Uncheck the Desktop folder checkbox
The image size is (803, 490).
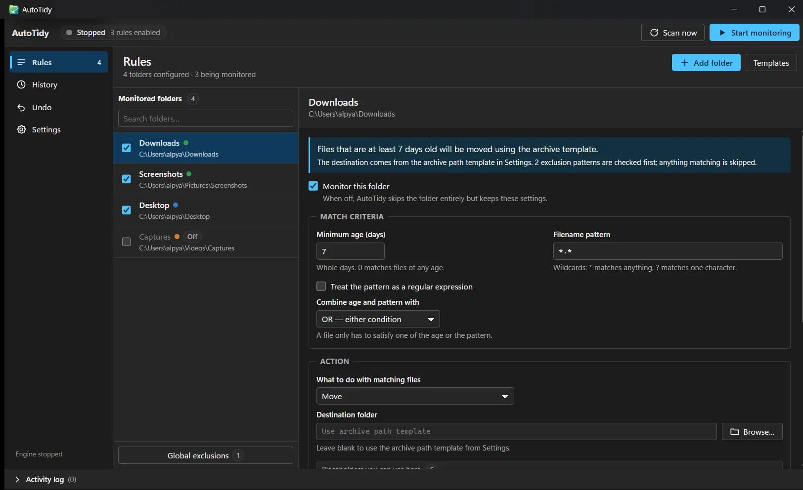pyautogui.click(x=127, y=210)
